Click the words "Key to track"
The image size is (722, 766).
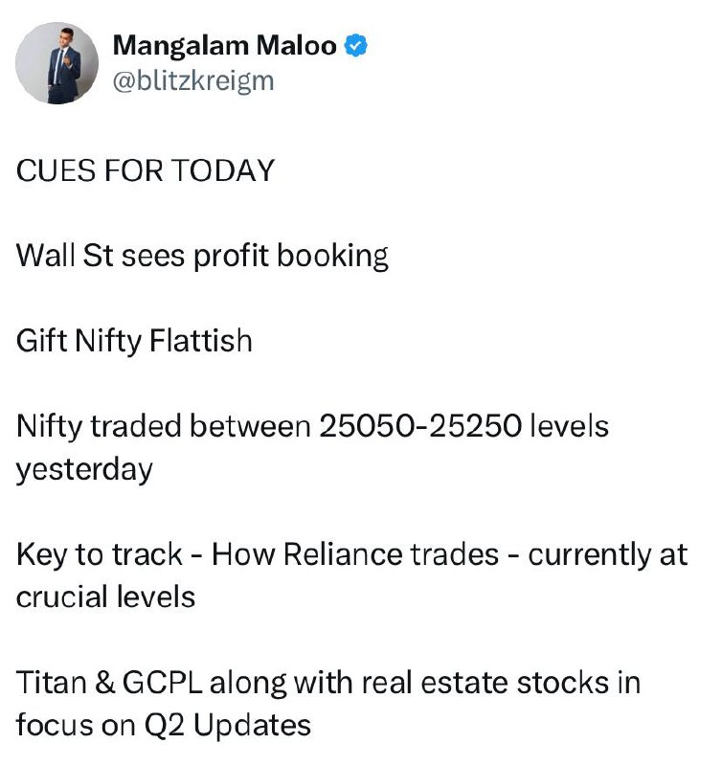[99, 555]
